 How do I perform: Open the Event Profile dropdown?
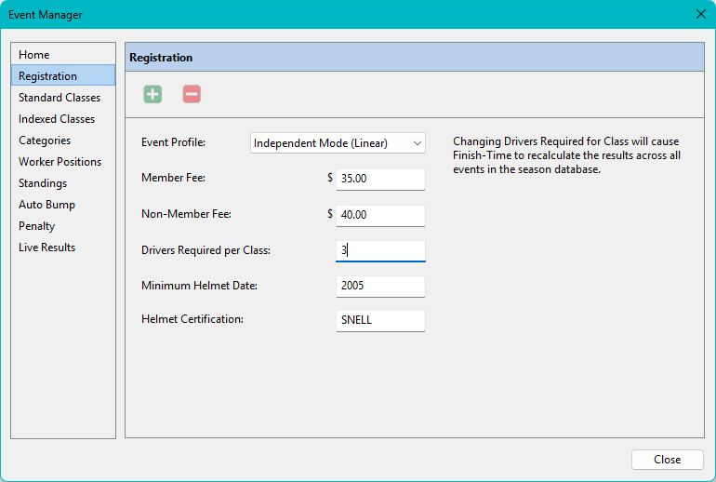point(338,143)
